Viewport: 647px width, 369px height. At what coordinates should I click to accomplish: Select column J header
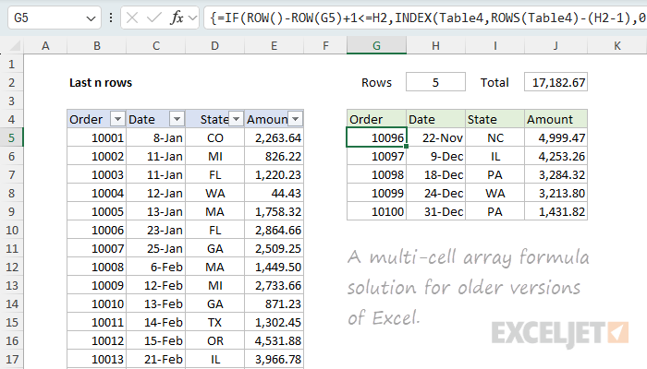[555, 46]
